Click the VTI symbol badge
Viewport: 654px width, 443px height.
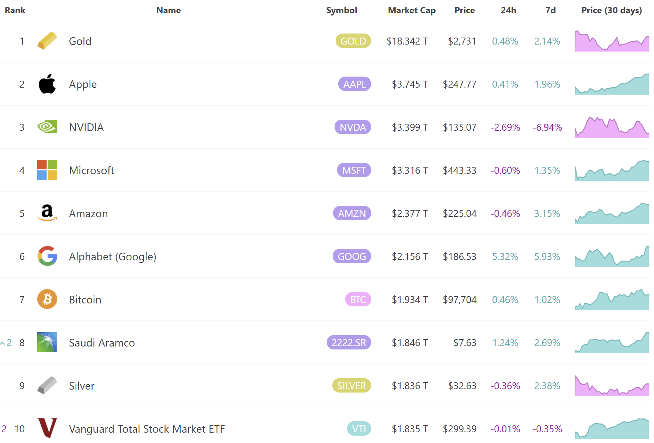pyautogui.click(x=359, y=429)
